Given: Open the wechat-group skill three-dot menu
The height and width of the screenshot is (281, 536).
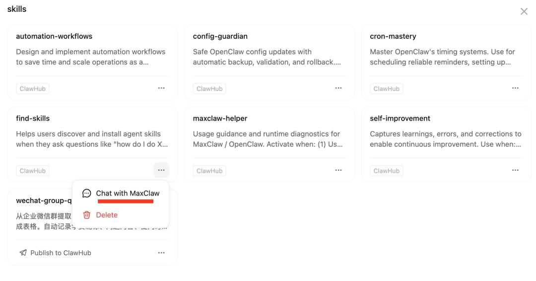Looking at the screenshot, I should (x=161, y=253).
